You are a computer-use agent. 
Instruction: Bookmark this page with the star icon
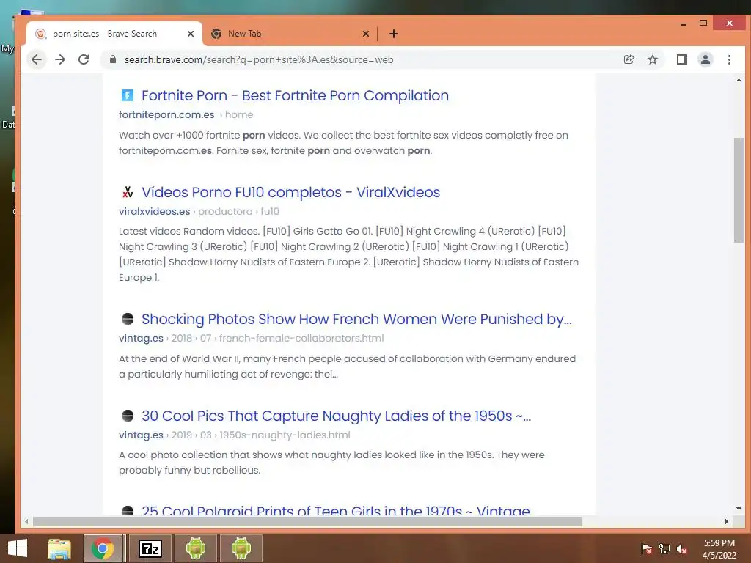(652, 59)
